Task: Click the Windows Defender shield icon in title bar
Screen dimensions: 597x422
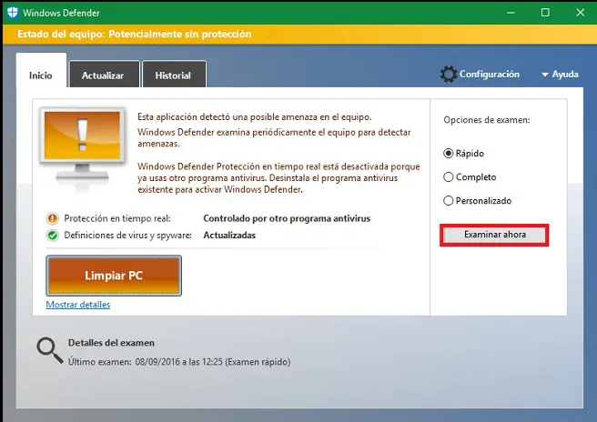Action: (x=13, y=12)
